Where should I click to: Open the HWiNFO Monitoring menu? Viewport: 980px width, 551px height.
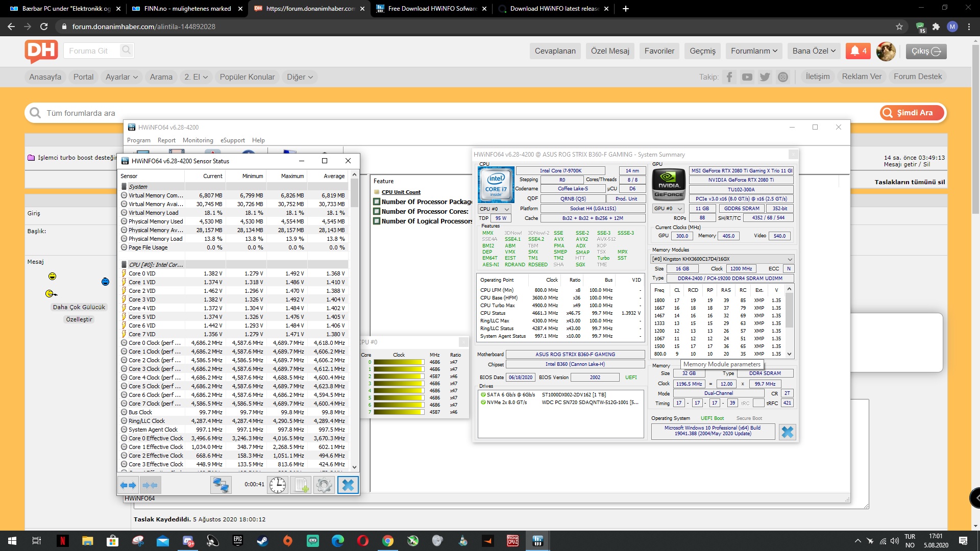tap(198, 140)
